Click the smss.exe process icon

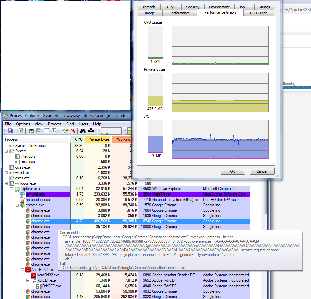(x=17, y=162)
